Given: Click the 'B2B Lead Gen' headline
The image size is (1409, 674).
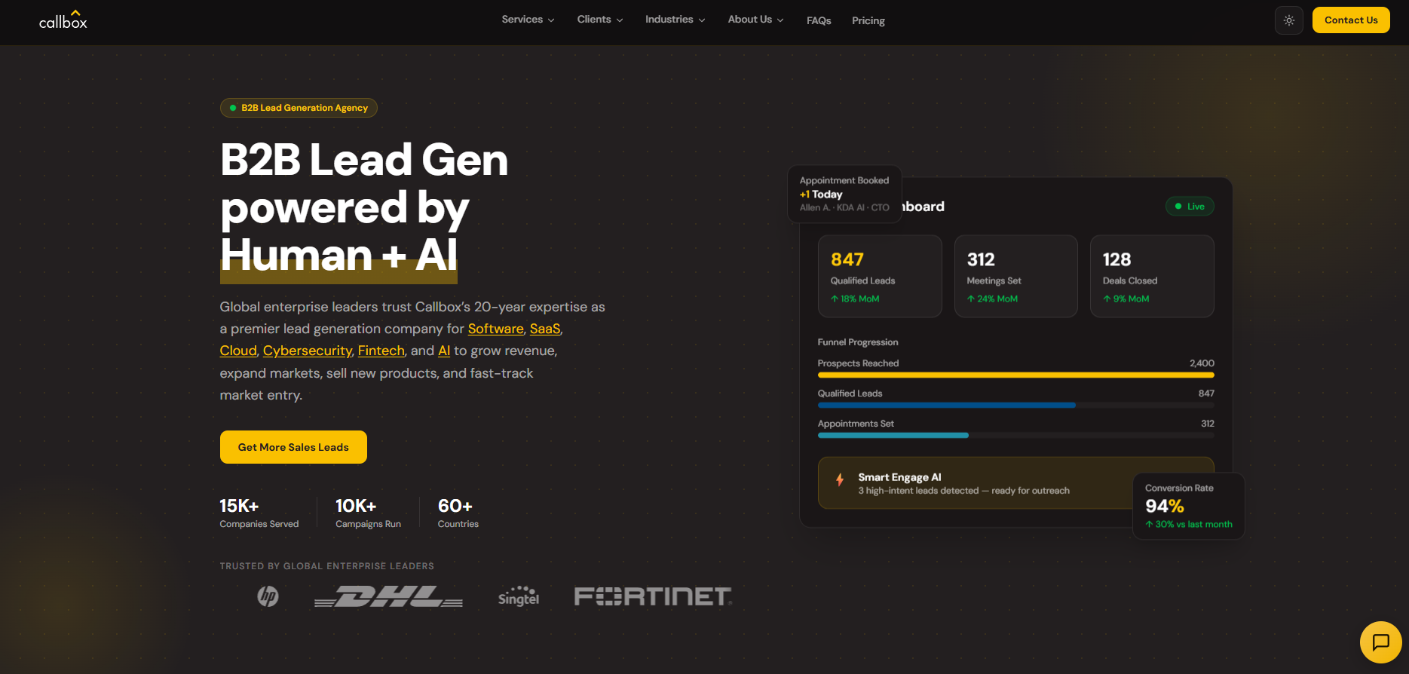Looking at the screenshot, I should [x=364, y=160].
